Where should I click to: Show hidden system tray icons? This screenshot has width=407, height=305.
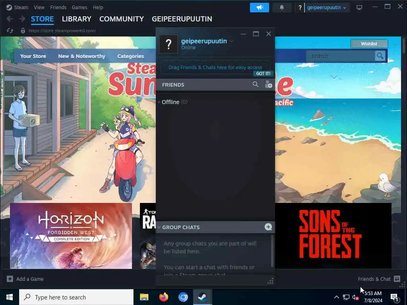pos(336,297)
